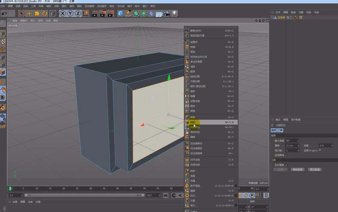Click the light bulb icon in toolbar
This screenshot has width=338, height=212.
(175, 13)
